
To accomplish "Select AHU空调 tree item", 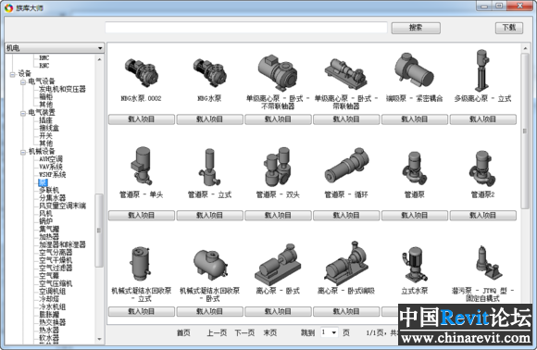I will click(51, 159).
